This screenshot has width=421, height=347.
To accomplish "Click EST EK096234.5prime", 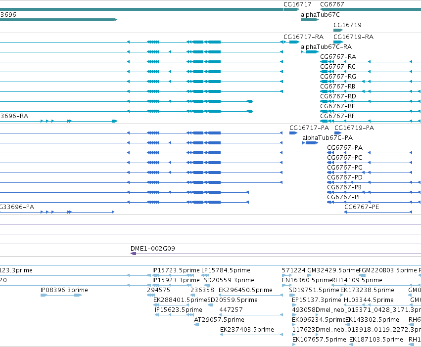I will (319, 320).
